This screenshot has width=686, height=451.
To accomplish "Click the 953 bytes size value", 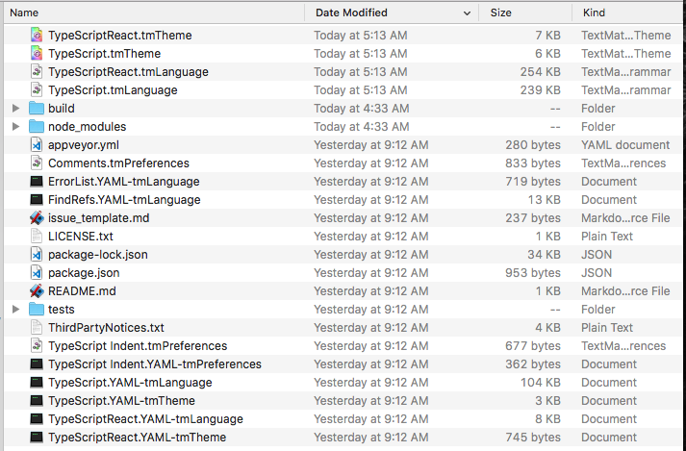I will coord(533,273).
